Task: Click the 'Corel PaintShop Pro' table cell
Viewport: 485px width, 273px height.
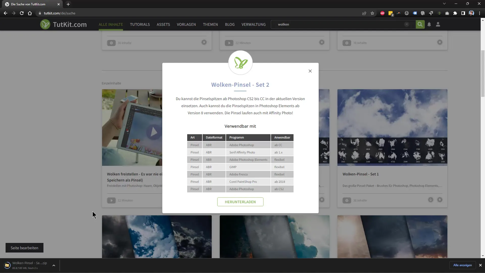Action: coord(248,181)
